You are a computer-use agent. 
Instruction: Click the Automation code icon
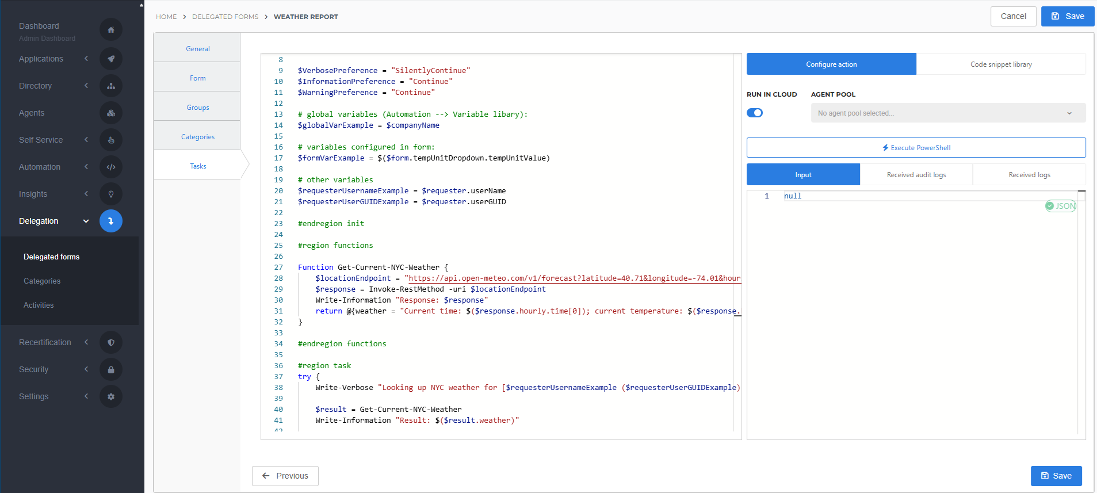click(x=111, y=167)
